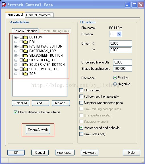Enable Draw holes only
The height and width of the screenshot is (164, 145).
(x=81, y=134)
